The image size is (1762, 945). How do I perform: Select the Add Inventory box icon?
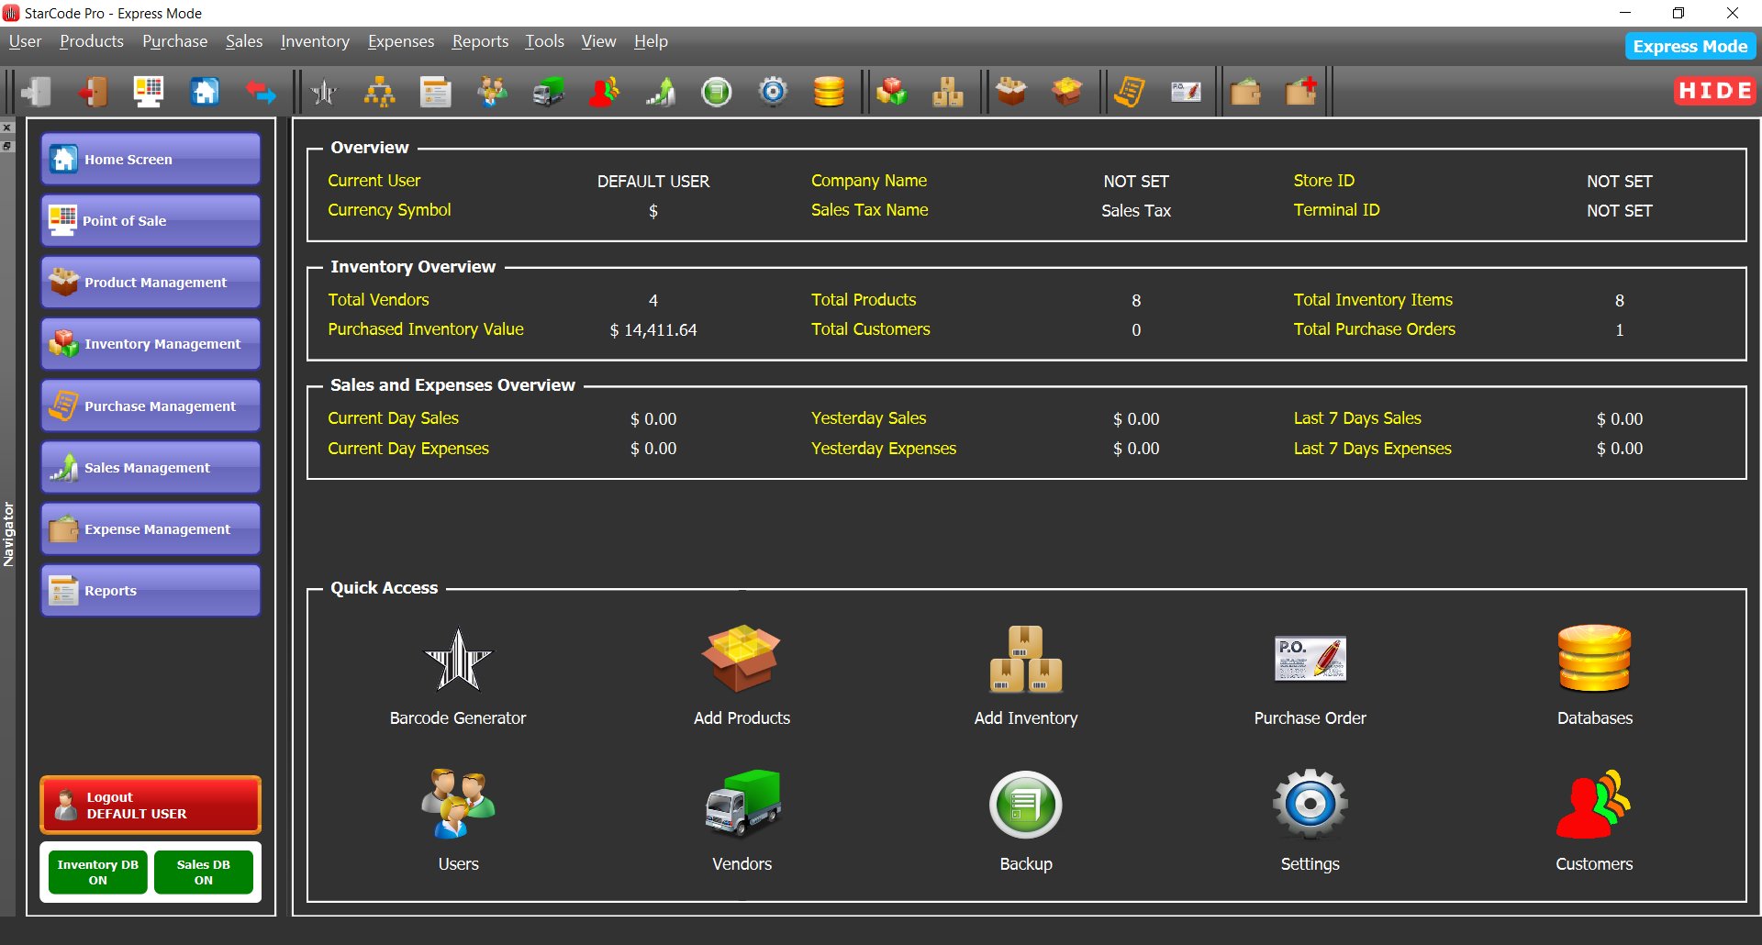coord(1025,658)
